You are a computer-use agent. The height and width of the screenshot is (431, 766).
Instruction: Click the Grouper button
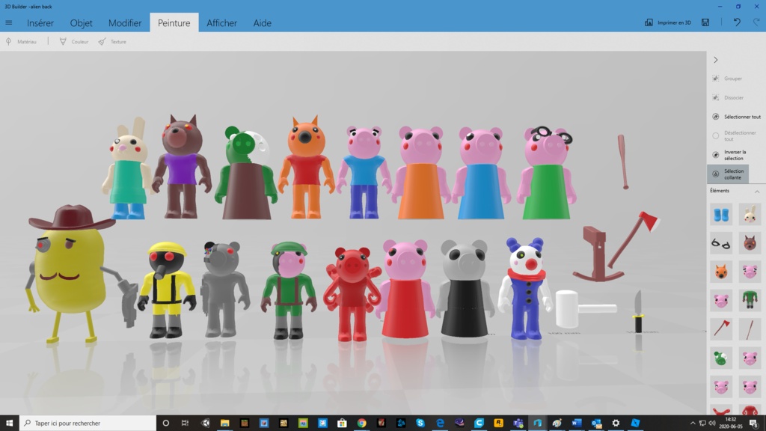(727, 78)
